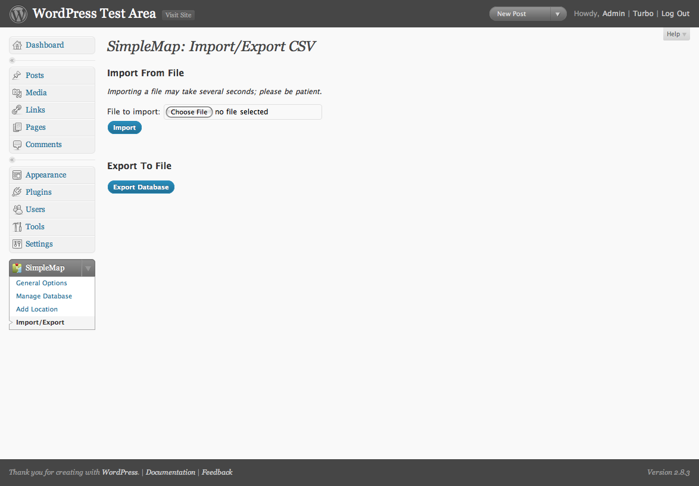Click 'Import From File' heading

tap(145, 73)
